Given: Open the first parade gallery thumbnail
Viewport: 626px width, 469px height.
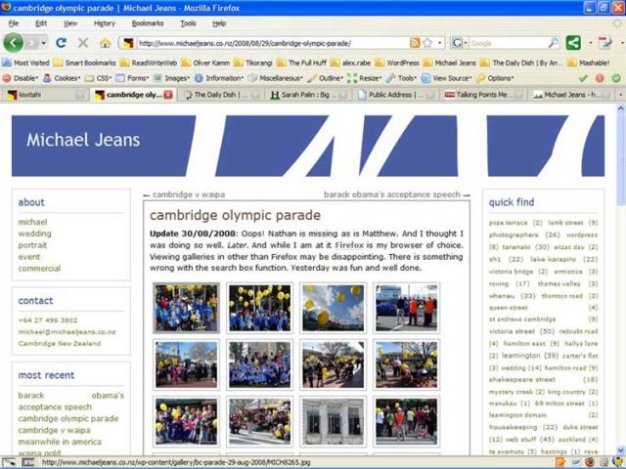Looking at the screenshot, I should coord(186,308).
